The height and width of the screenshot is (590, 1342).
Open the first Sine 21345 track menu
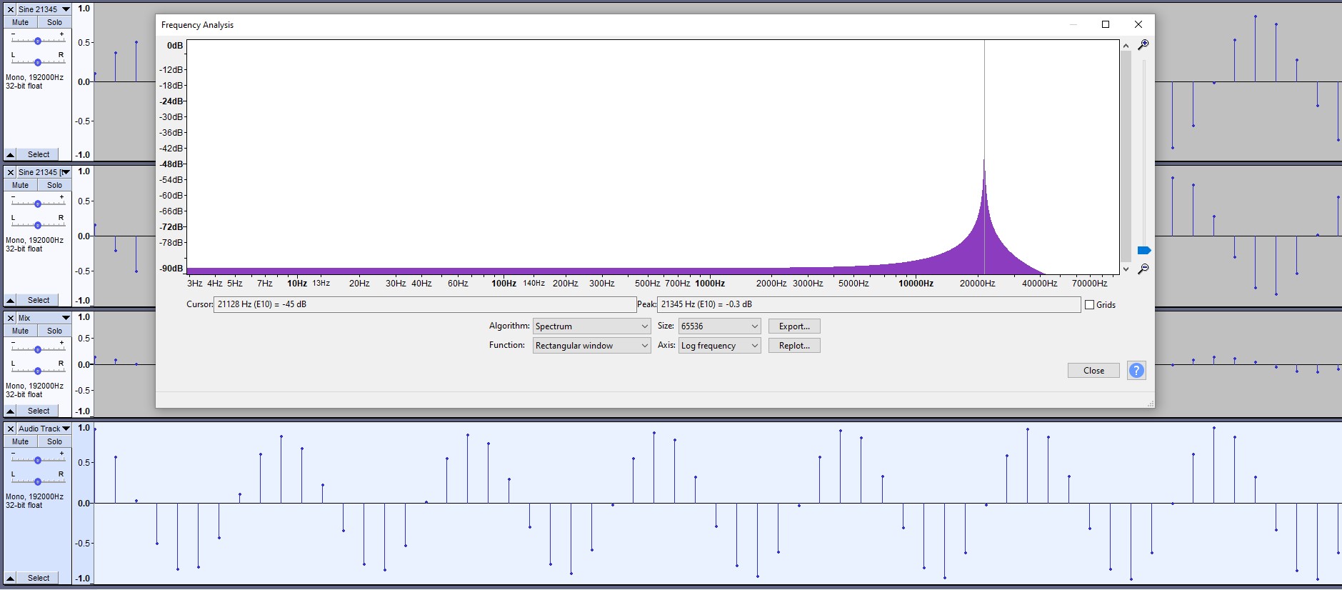pos(44,9)
